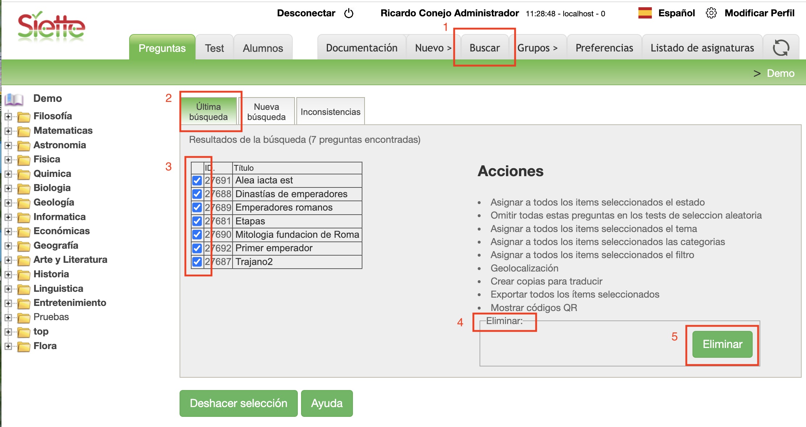
Task: Click the Spanish flag language icon
Action: [x=645, y=13]
